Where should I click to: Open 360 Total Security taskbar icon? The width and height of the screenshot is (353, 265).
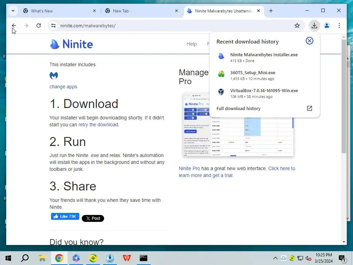click(x=93, y=258)
